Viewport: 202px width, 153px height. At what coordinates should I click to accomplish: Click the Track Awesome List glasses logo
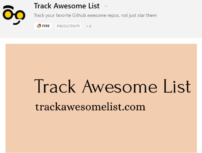coord(14,15)
